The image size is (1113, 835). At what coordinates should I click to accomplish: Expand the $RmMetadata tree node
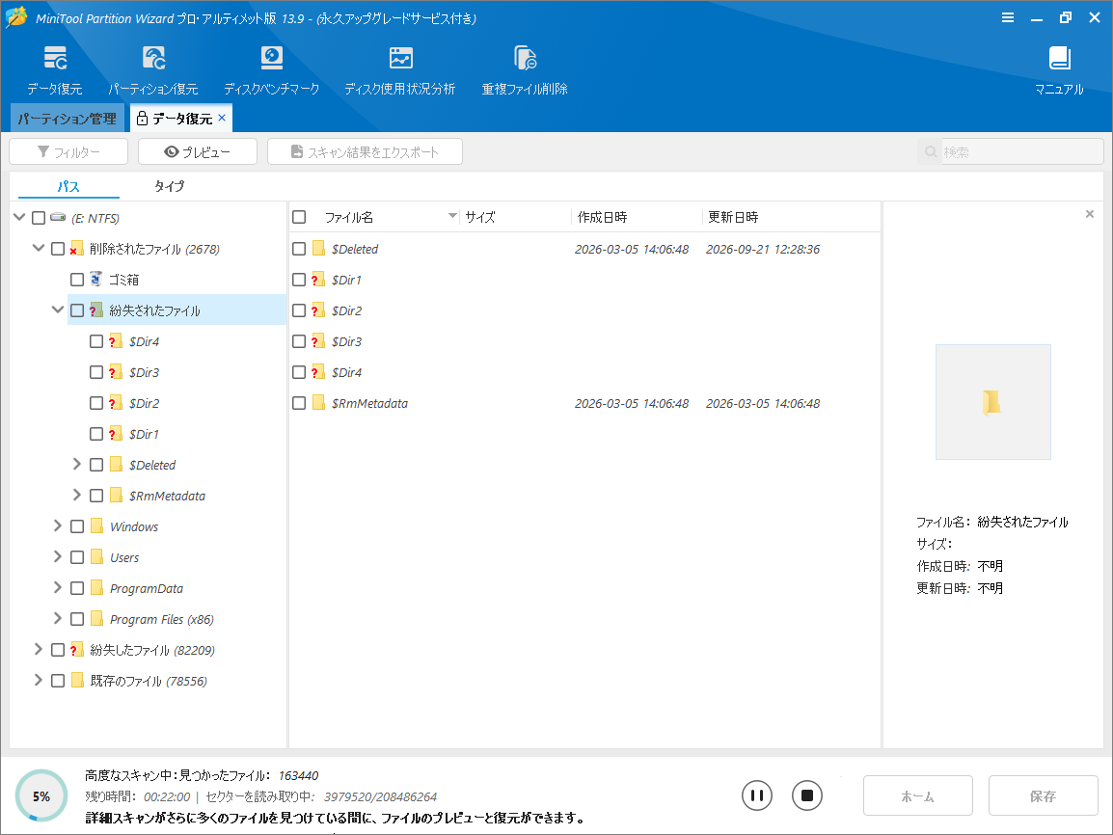[76, 495]
